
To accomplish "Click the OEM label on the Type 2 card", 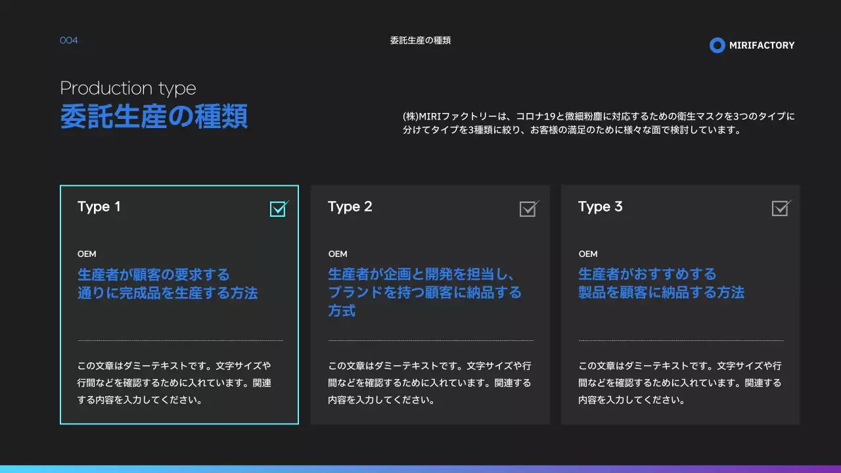I will tap(337, 254).
